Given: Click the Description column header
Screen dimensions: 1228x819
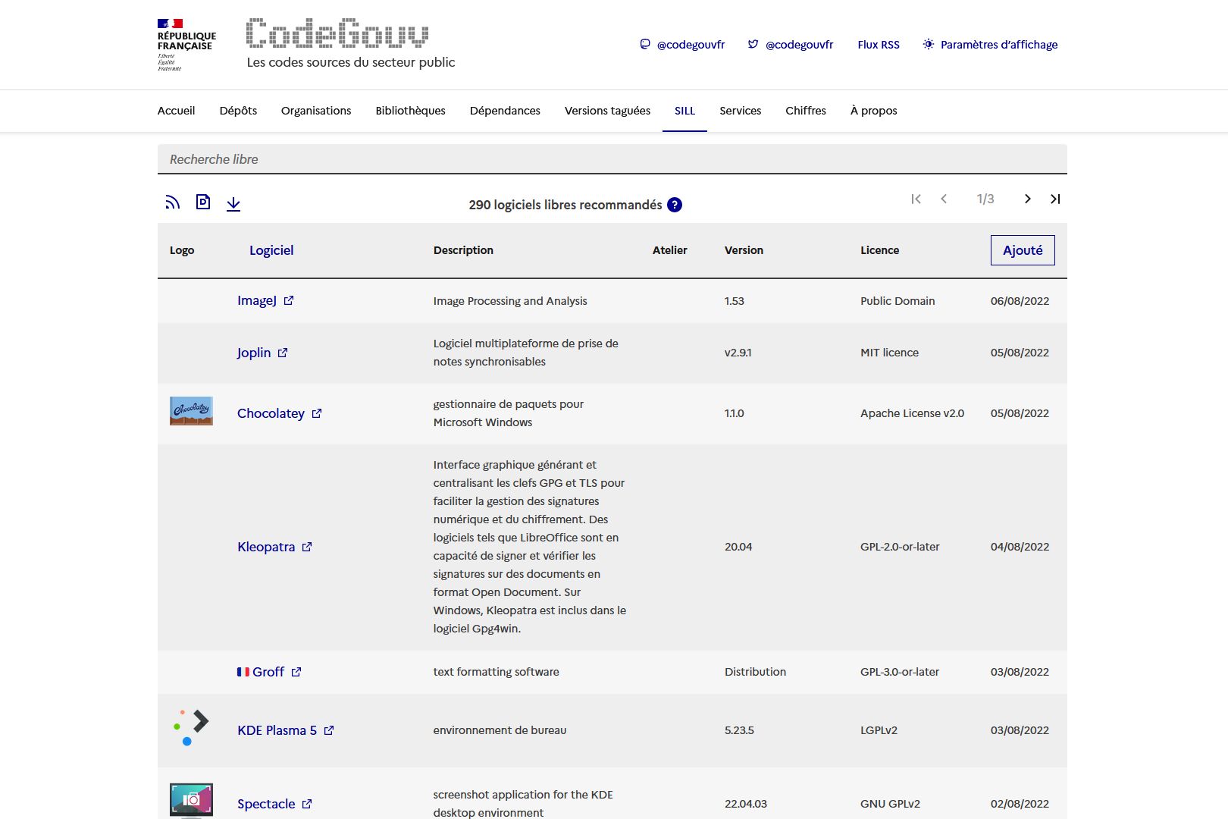Looking at the screenshot, I should point(463,250).
